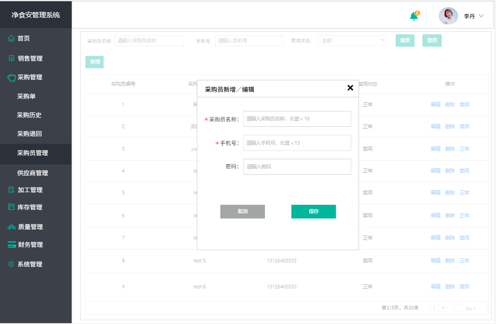Select 供应商管理 submenu item
The height and width of the screenshot is (324, 496).
pos(32,173)
